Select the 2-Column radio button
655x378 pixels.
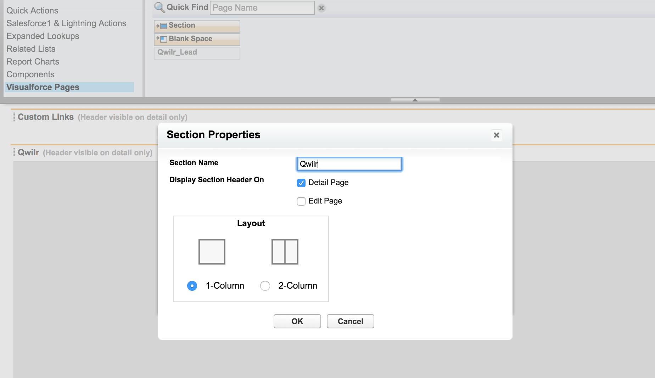[x=265, y=286]
